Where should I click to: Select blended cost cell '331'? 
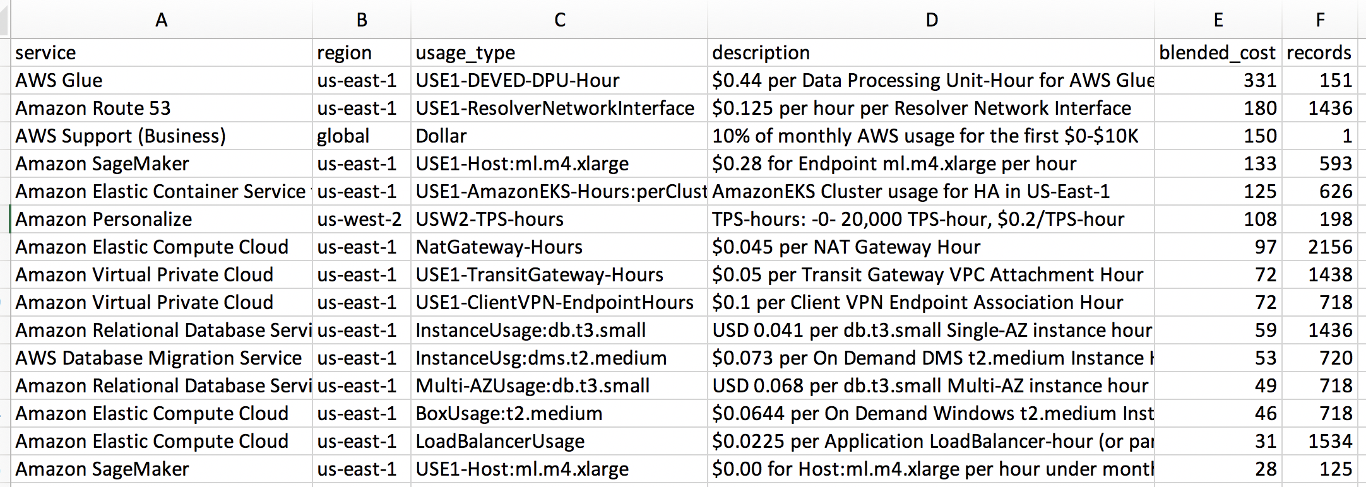pos(1218,81)
